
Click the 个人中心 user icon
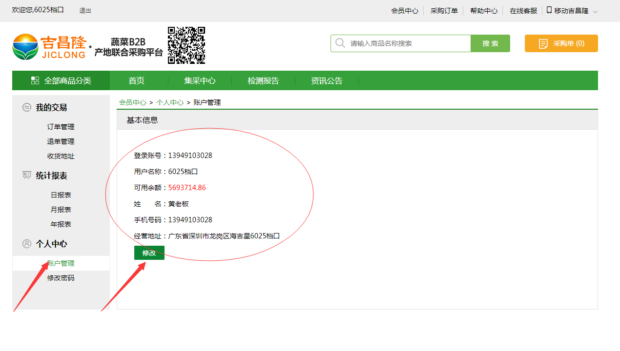[27, 244]
